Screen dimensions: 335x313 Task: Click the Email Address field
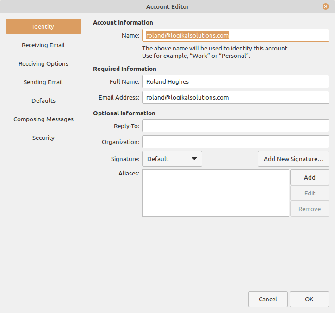[236, 97]
